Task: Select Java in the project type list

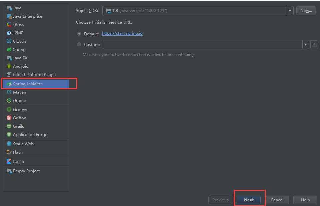Action: click(36, 8)
